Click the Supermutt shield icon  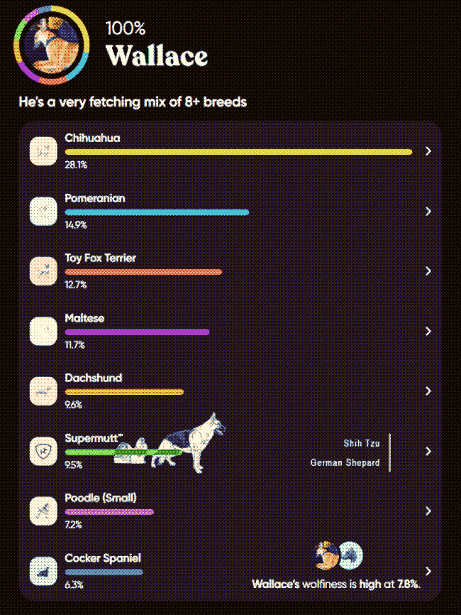pos(43,451)
